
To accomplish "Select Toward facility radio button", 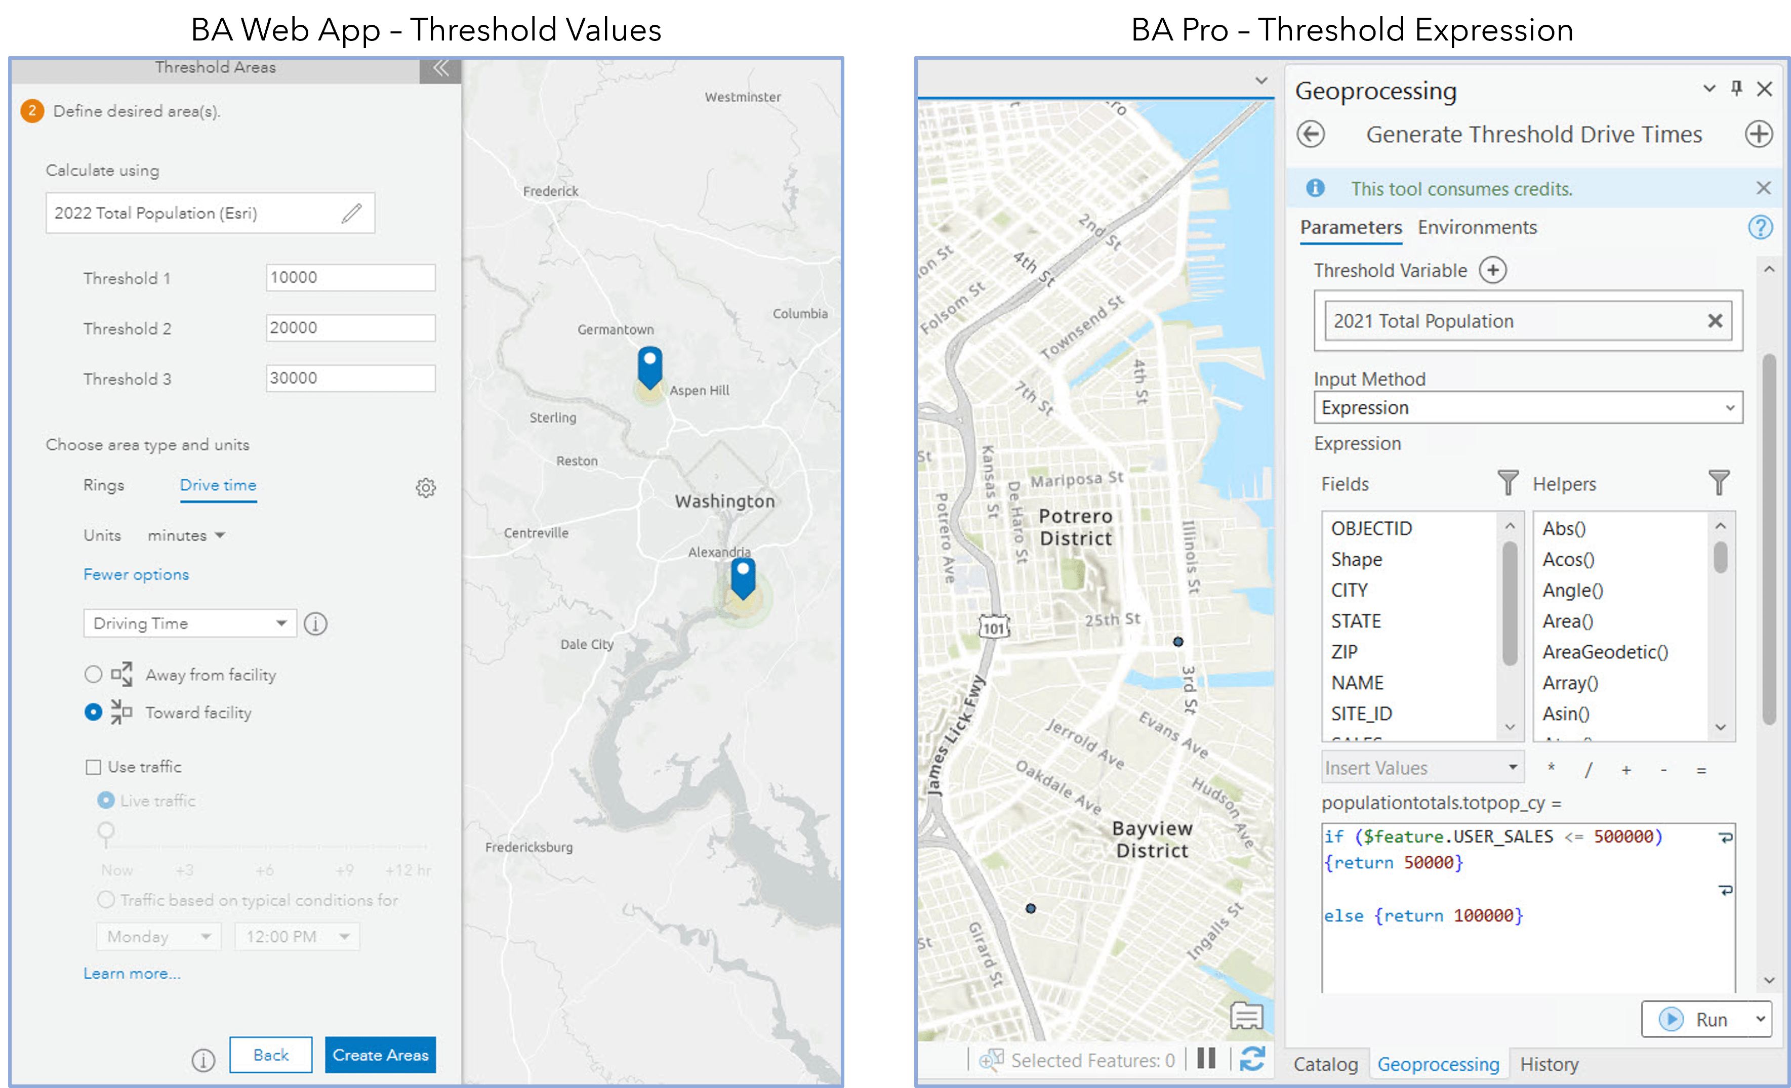I will [93, 712].
